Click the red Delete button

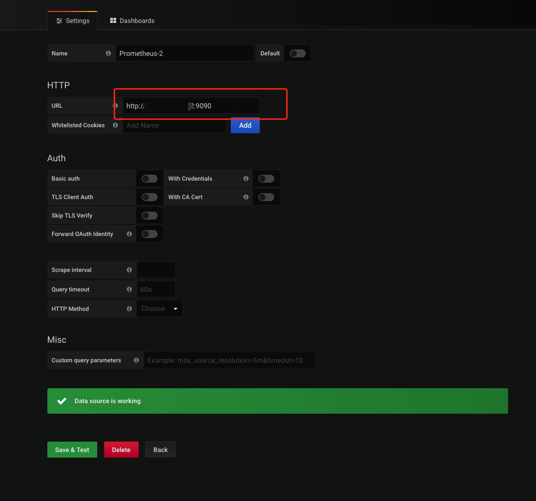pos(121,450)
